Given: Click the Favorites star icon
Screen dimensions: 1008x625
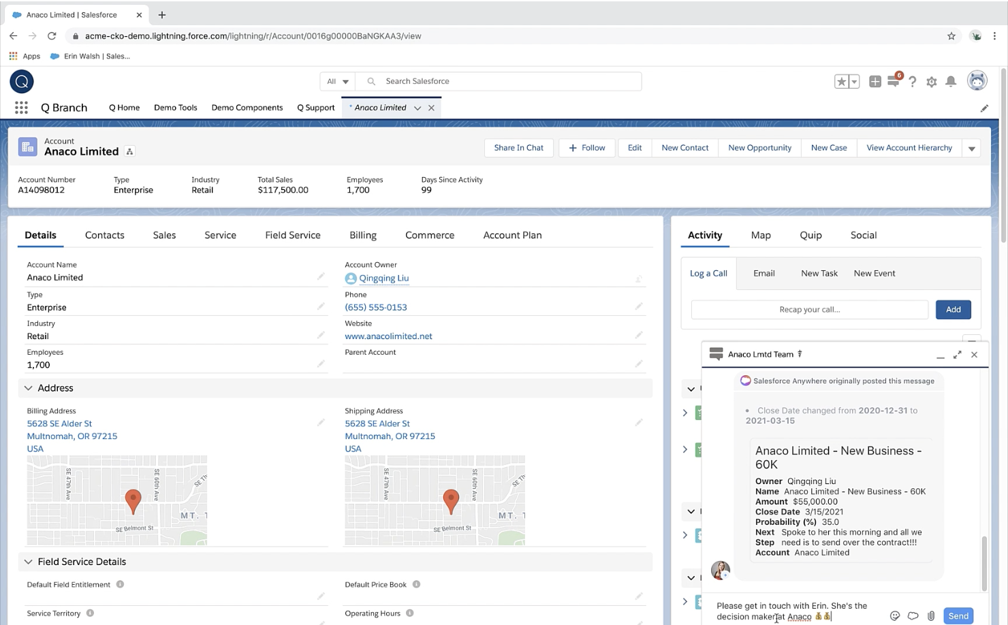Looking at the screenshot, I should pyautogui.click(x=842, y=82).
